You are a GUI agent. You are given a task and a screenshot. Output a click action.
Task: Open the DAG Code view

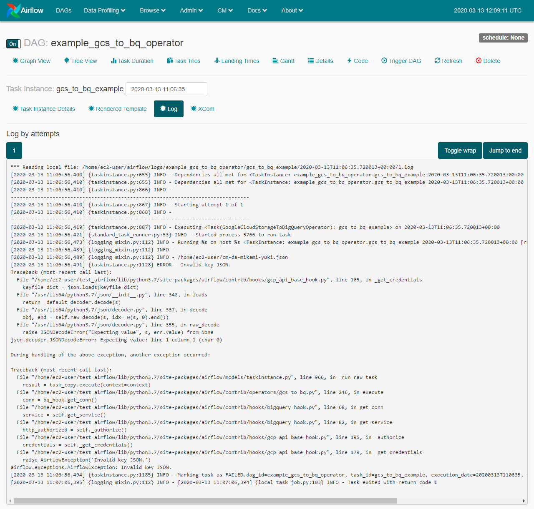coord(357,61)
